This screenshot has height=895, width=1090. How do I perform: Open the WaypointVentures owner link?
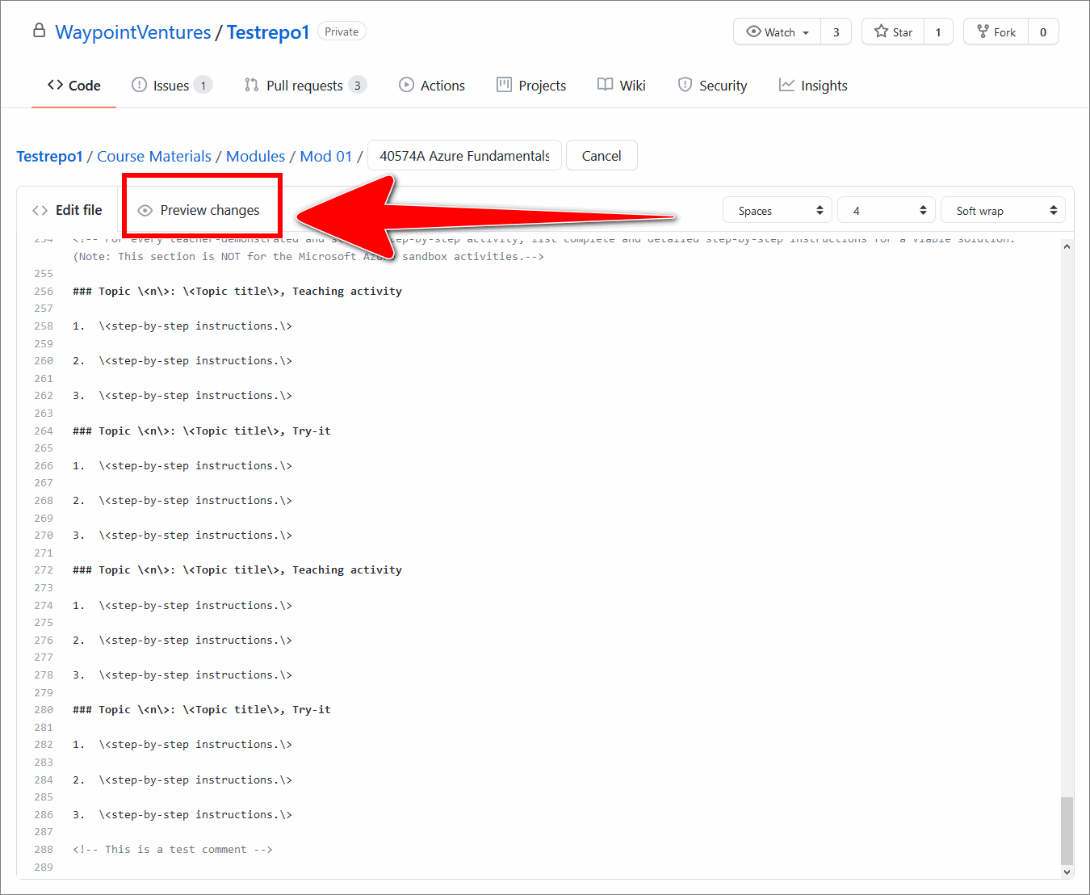(x=133, y=32)
